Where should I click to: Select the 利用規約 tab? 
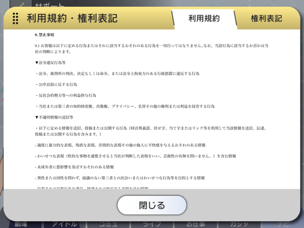click(x=204, y=18)
